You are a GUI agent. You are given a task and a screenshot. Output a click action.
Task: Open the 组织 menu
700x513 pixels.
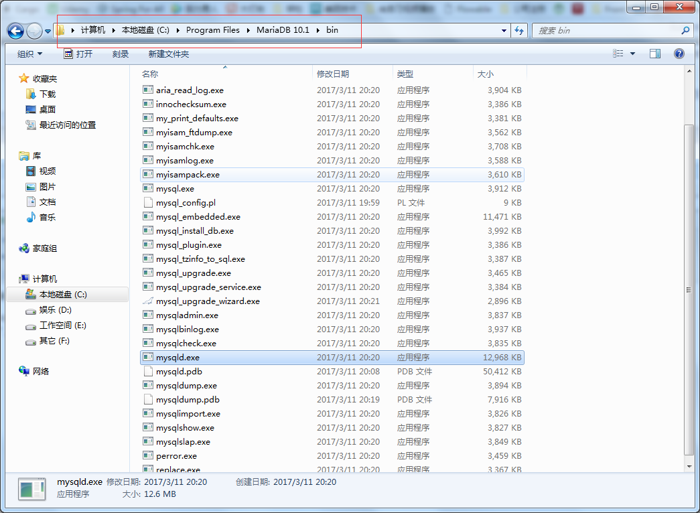click(x=29, y=54)
